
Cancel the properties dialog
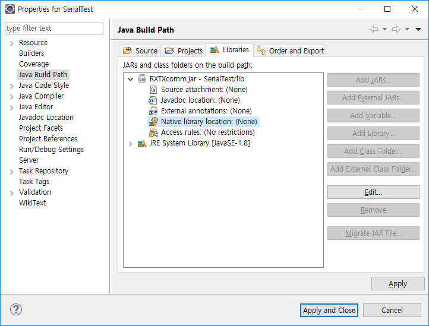[x=392, y=310]
